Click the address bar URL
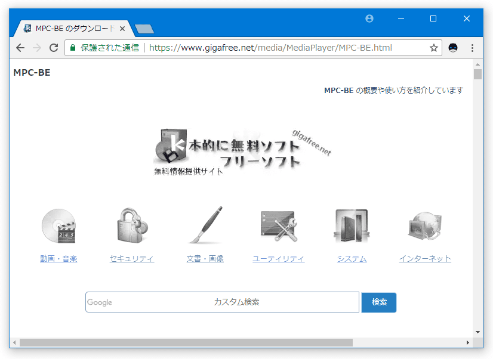The width and height of the screenshot is (493, 359). point(270,48)
